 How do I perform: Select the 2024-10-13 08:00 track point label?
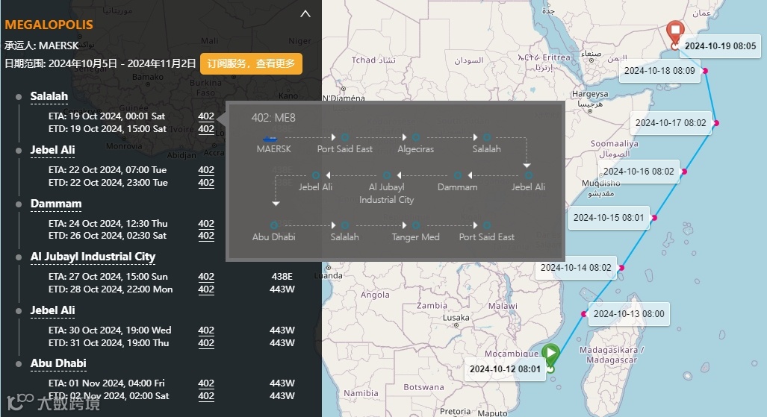(x=629, y=314)
